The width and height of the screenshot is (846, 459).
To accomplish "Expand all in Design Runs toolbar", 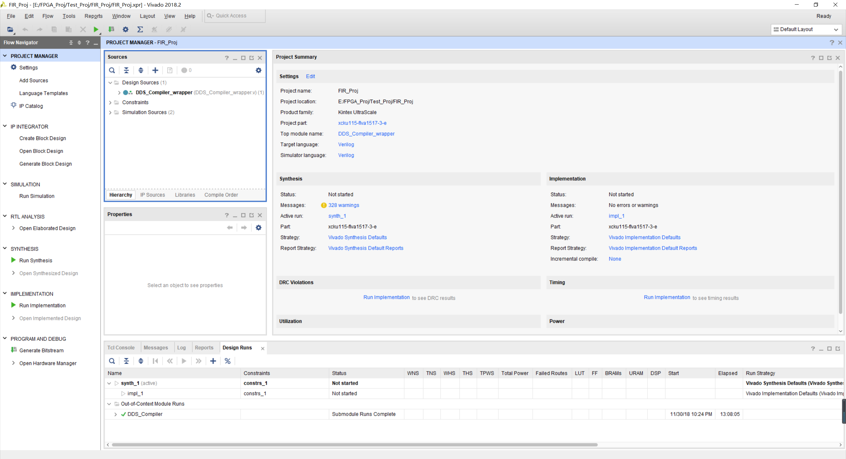I will pyautogui.click(x=141, y=361).
